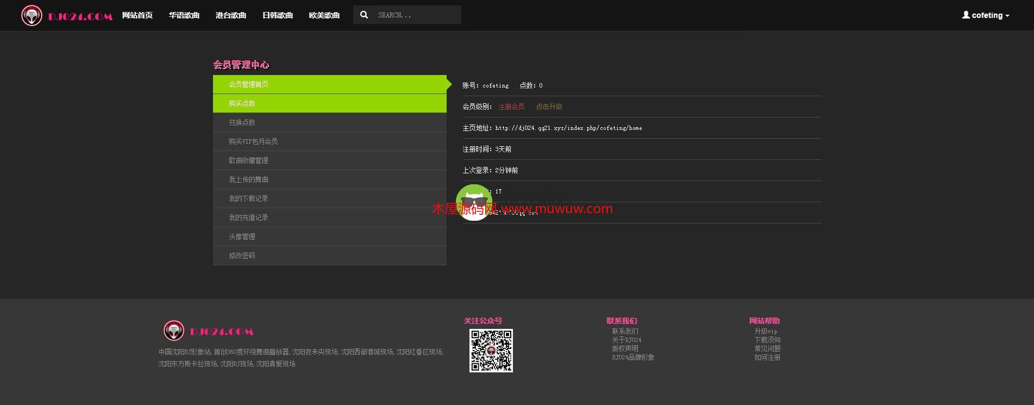Select 兑换点数 in member sidebar

point(242,122)
